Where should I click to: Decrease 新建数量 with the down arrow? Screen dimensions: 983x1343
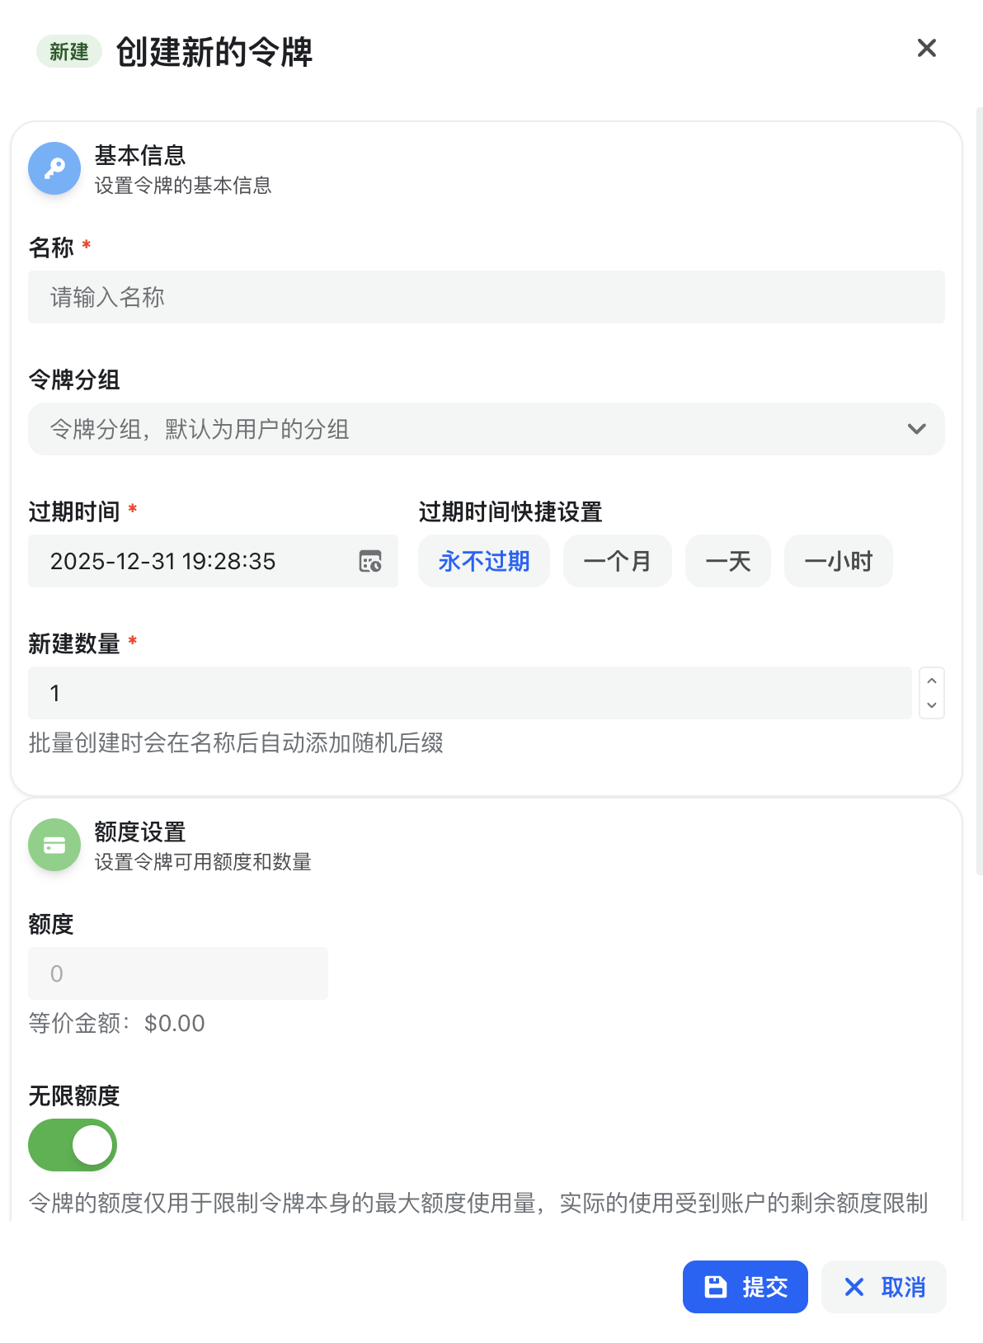point(932,705)
